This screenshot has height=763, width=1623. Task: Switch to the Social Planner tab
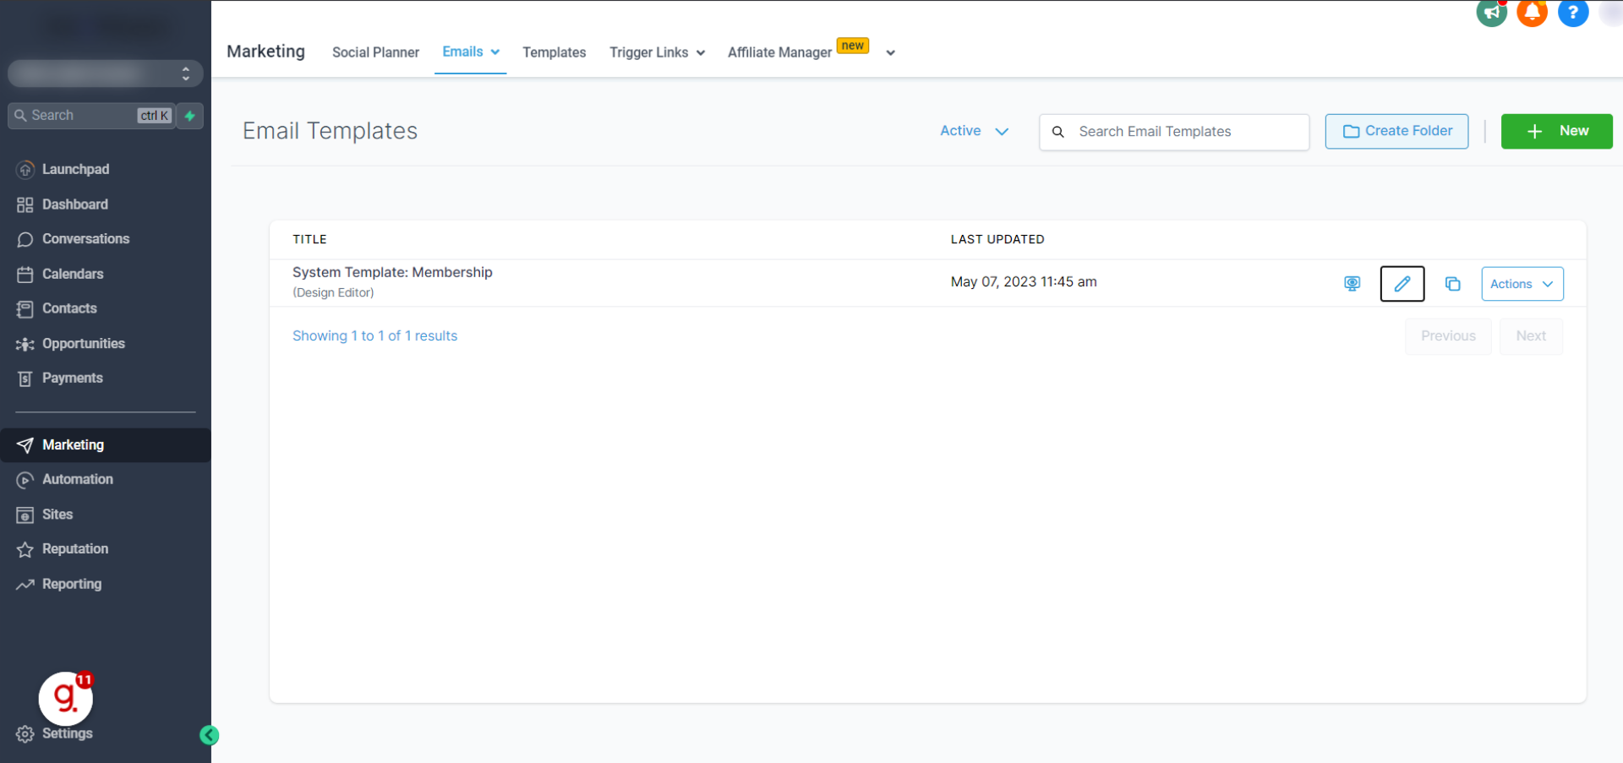pyautogui.click(x=375, y=52)
